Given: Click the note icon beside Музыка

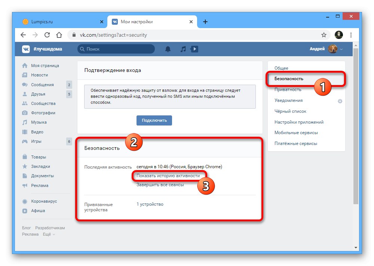Looking at the screenshot, I should coord(25,122).
